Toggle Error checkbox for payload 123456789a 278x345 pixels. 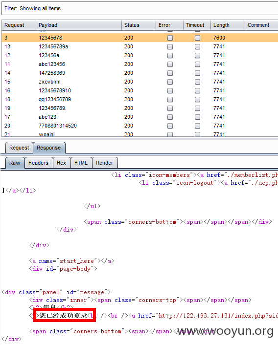click(170, 46)
